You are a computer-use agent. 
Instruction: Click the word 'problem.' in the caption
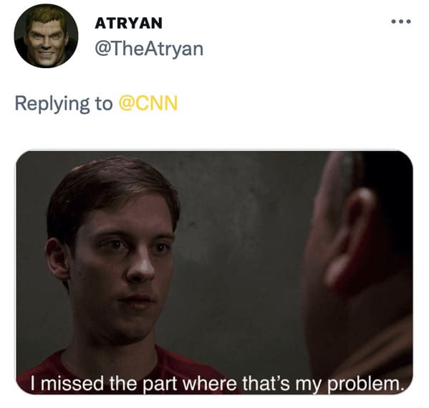click(x=365, y=384)
